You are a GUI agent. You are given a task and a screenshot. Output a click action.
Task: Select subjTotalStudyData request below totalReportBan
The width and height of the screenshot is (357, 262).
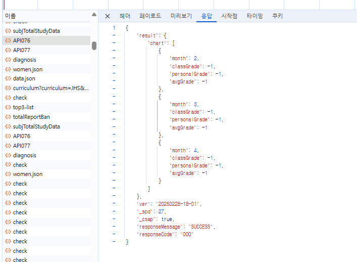36,126
